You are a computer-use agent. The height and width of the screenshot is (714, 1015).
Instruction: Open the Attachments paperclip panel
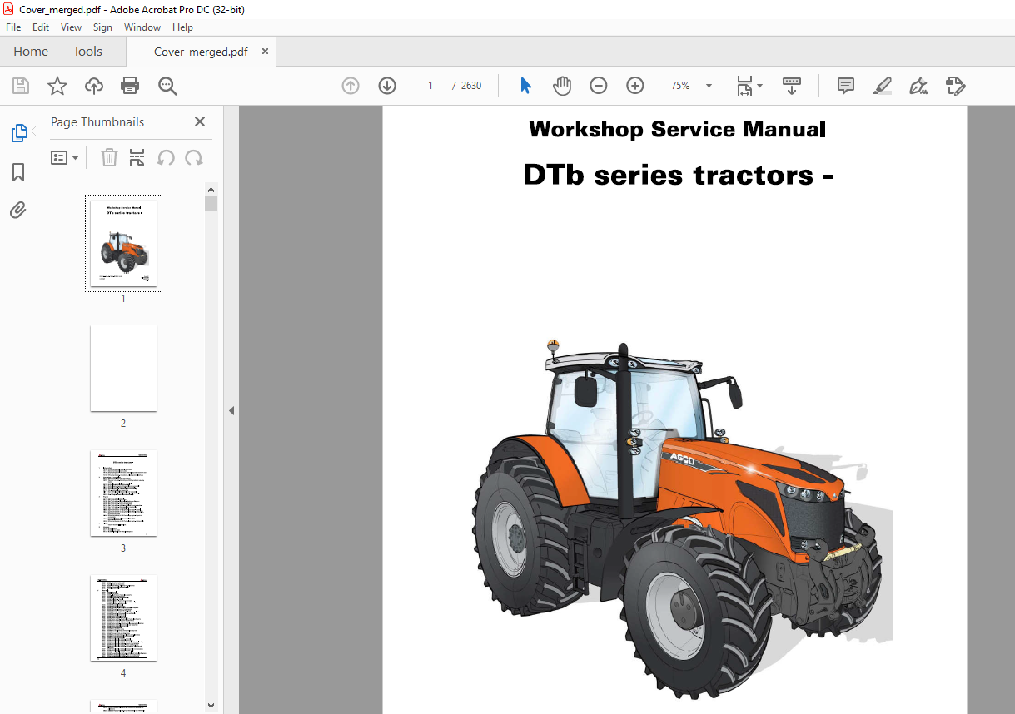pos(18,211)
